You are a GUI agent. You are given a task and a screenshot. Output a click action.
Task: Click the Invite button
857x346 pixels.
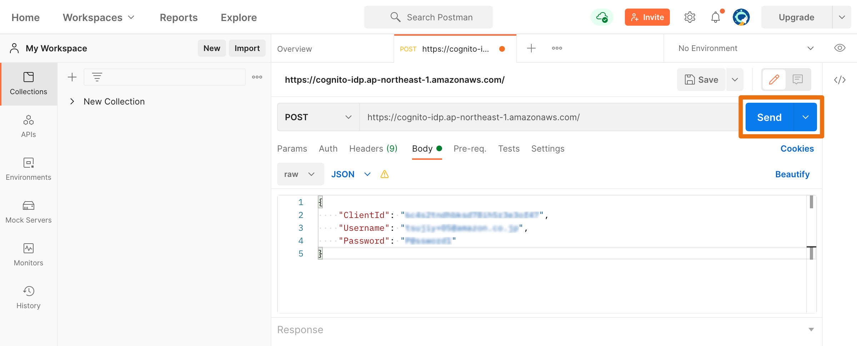pos(647,17)
